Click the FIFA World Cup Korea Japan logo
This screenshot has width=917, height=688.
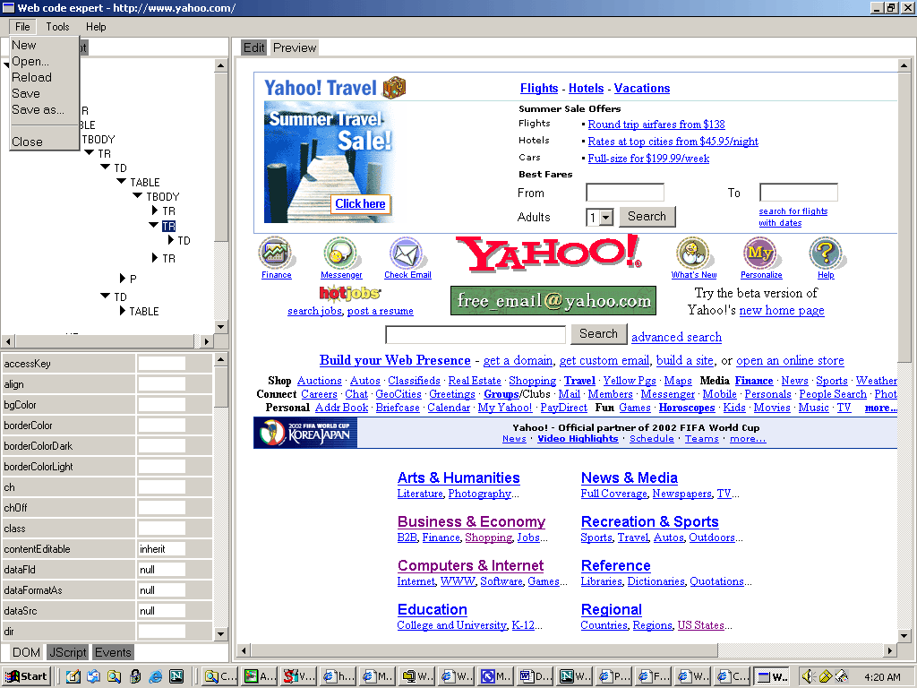pos(305,433)
